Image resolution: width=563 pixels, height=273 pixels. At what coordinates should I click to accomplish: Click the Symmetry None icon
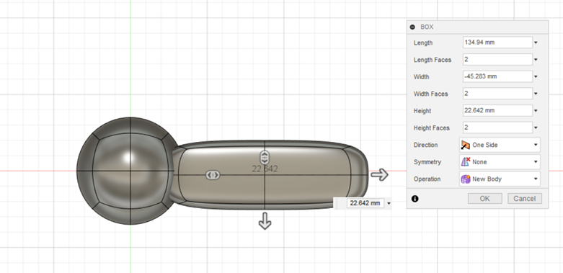tap(466, 162)
